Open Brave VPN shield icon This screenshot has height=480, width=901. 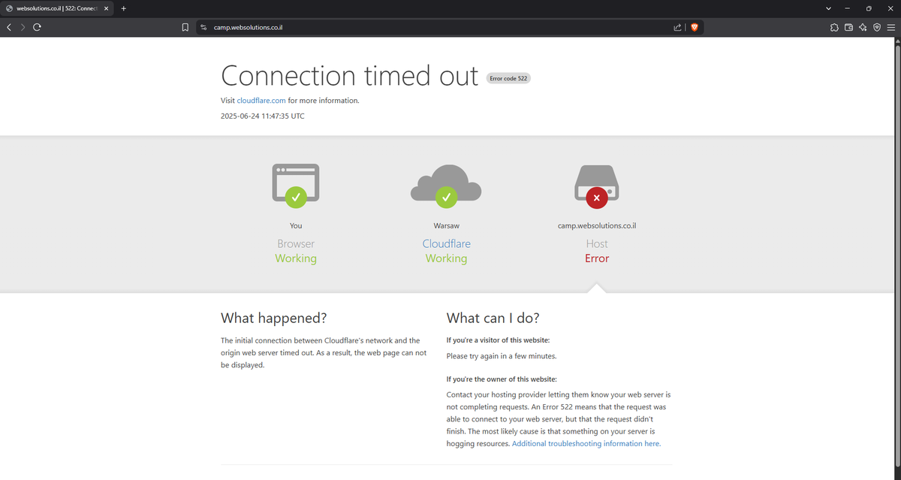[x=877, y=28]
